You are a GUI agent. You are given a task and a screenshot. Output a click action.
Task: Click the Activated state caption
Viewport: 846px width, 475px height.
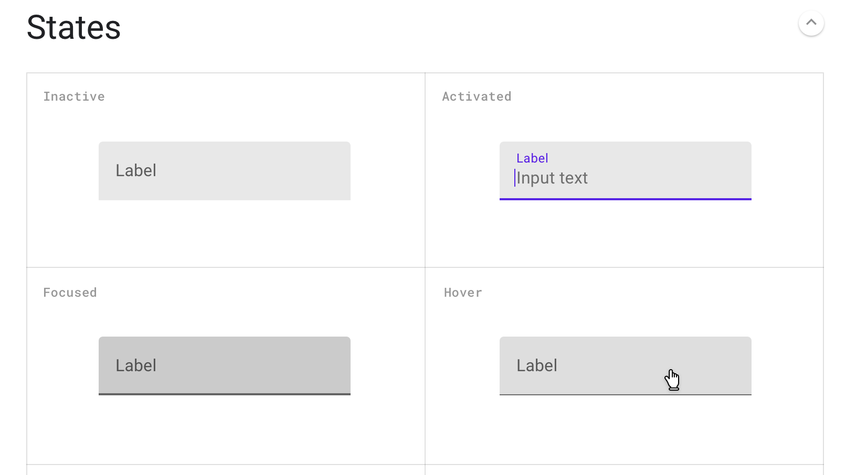pyautogui.click(x=477, y=96)
